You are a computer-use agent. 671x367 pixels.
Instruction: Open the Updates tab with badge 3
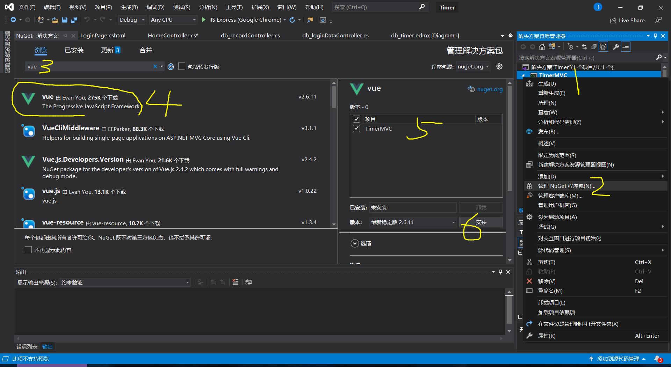coord(110,50)
